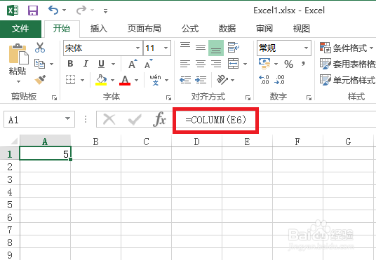Open the borders dropdown arrow
Screen dimensions: 376x260
click(x=82, y=80)
